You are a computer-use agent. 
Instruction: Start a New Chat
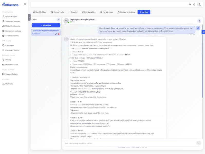coord(46,25)
